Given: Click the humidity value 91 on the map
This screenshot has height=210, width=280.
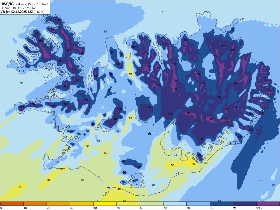Looking at the screenshot, I should click(x=150, y=134).
